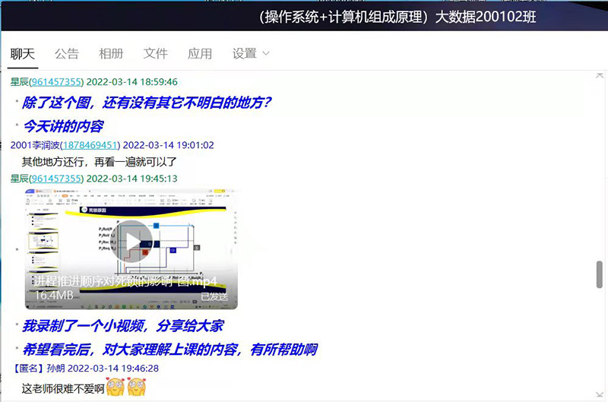Open the 聊天 tab
Image resolution: width=608 pixels, height=402 pixels.
point(23,53)
